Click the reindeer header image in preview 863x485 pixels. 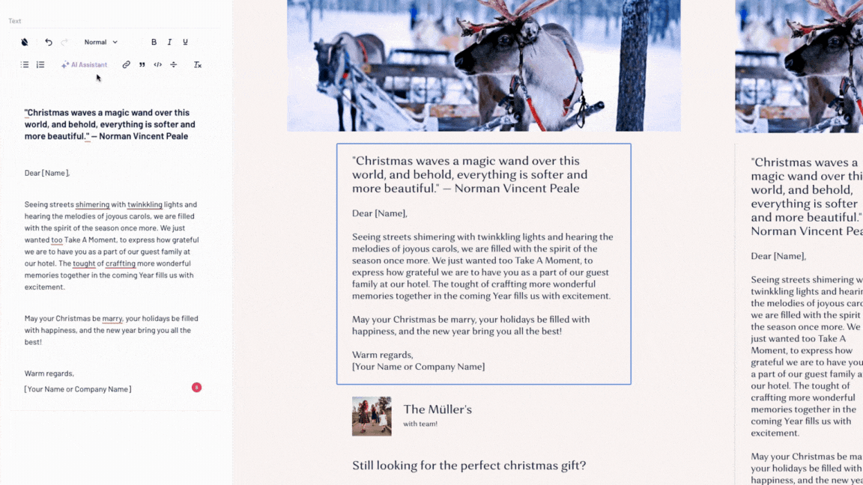coord(484,65)
